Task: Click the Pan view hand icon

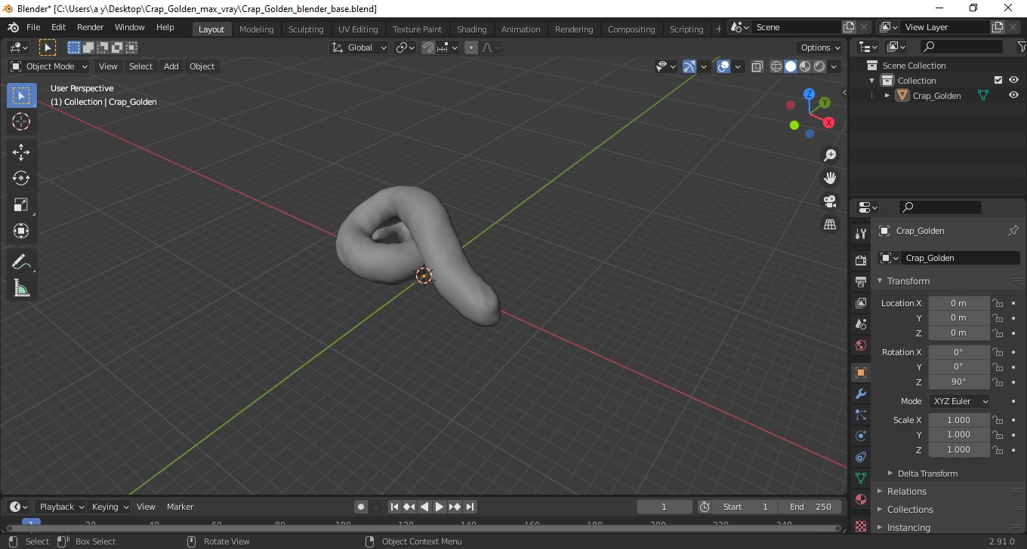Action: 830,178
